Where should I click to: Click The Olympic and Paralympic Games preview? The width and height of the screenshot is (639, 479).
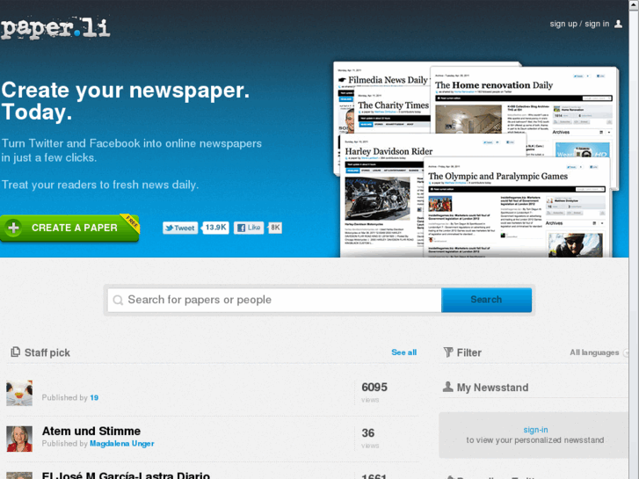pyautogui.click(x=516, y=208)
